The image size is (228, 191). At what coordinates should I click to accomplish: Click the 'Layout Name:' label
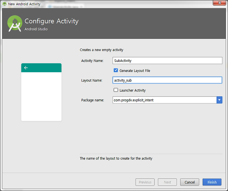pos(92,80)
